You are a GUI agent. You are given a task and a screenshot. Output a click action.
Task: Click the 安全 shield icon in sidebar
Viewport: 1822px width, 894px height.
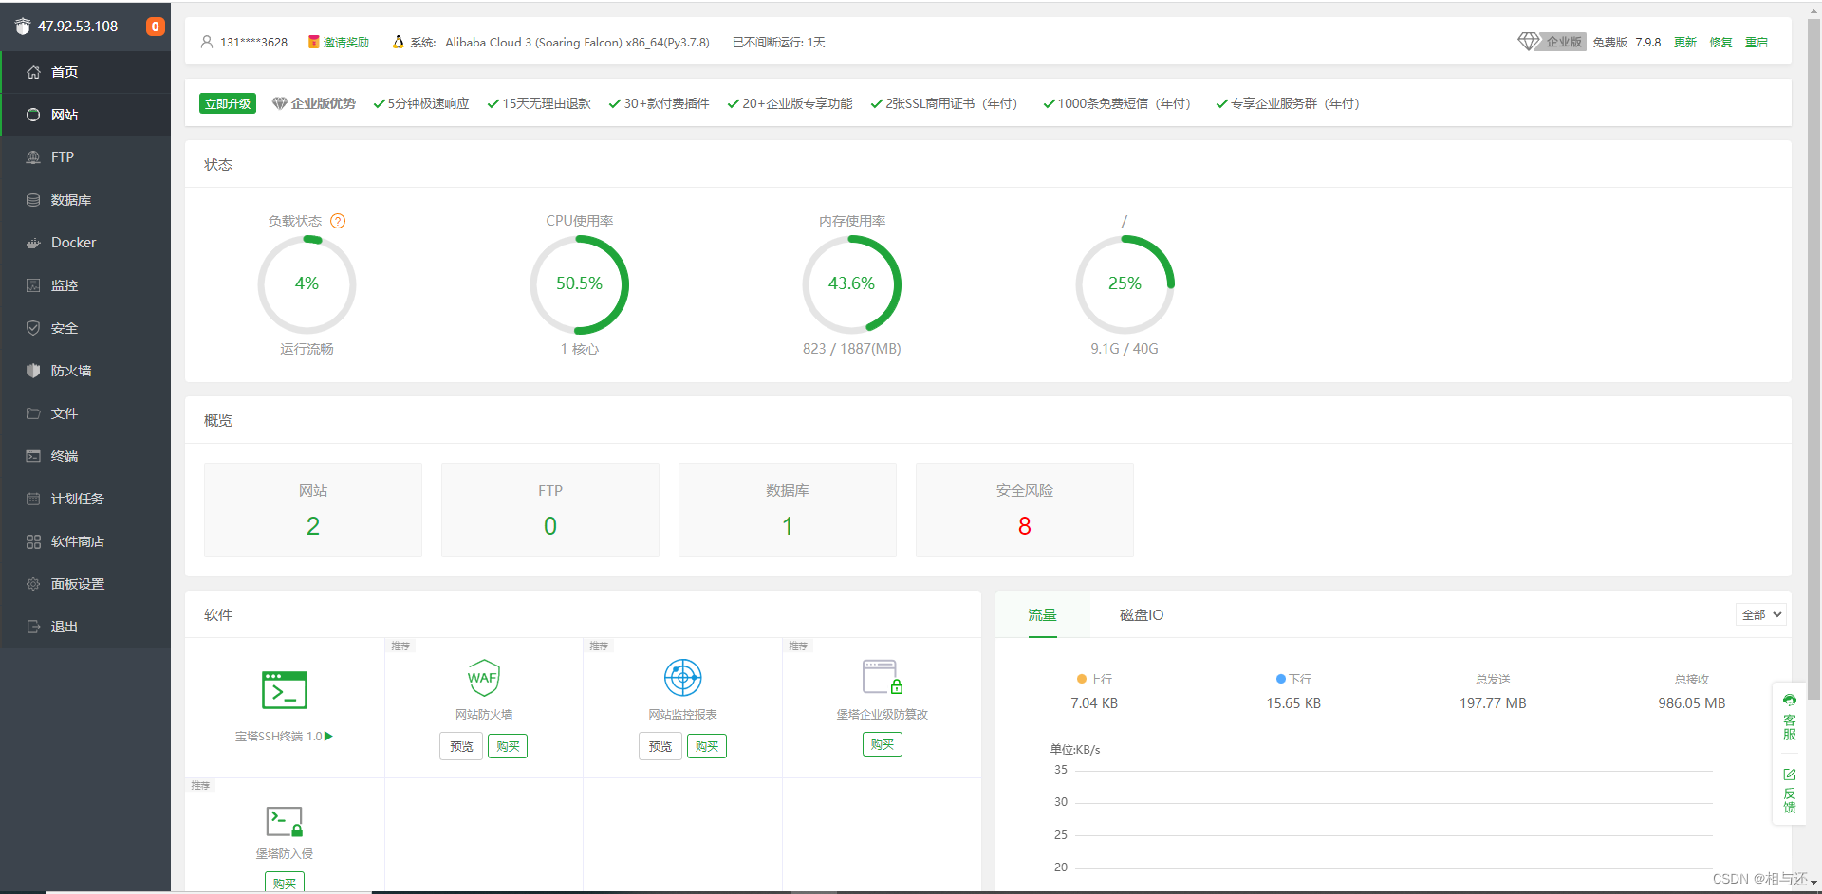[33, 328]
